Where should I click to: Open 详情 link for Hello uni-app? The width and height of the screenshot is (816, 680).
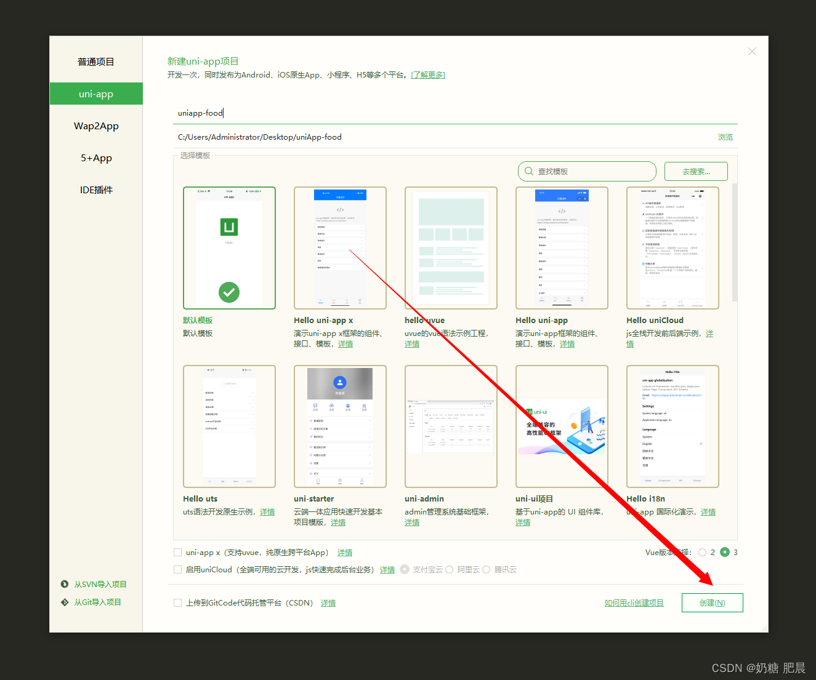click(567, 344)
